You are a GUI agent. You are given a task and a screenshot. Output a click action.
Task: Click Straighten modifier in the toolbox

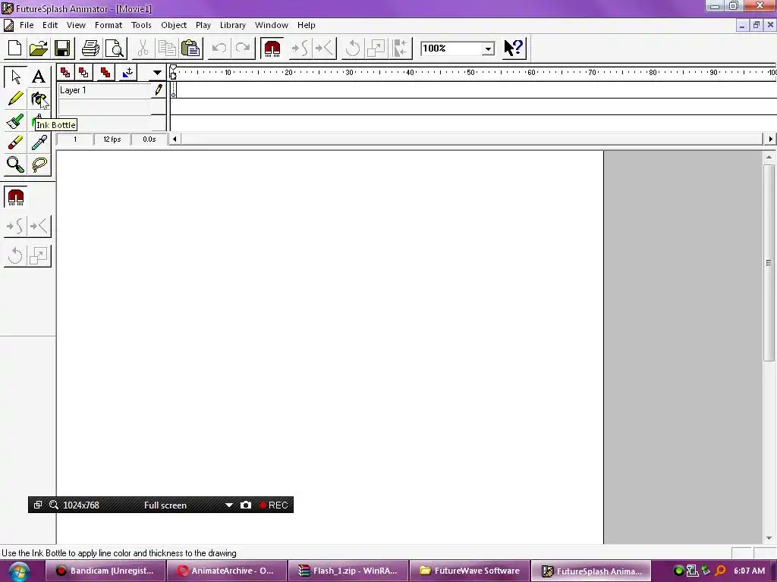(x=39, y=226)
